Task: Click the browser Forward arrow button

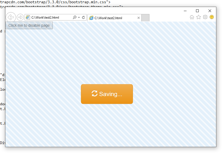Action: click(20, 18)
